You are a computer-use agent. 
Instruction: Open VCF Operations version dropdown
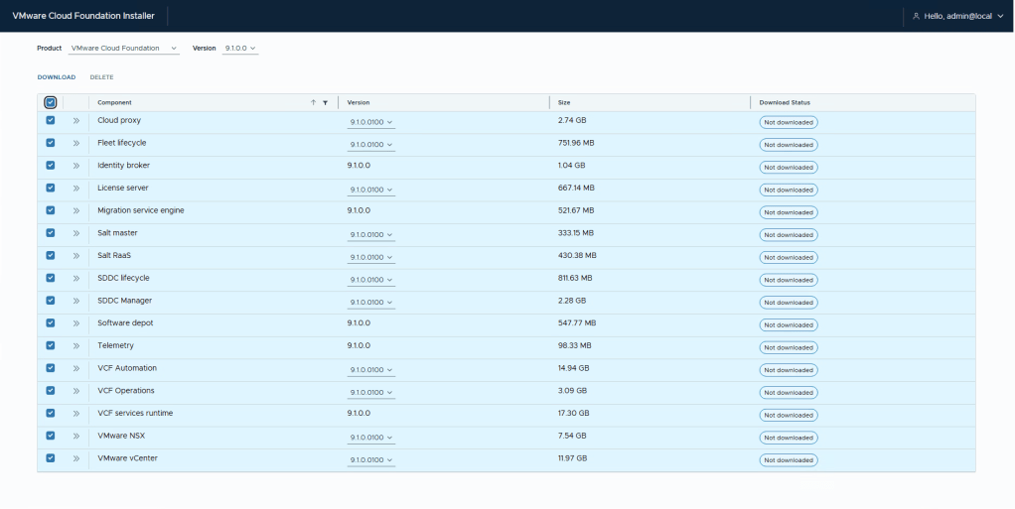tap(370, 393)
